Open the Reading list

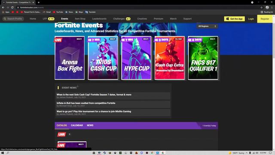click(x=267, y=12)
